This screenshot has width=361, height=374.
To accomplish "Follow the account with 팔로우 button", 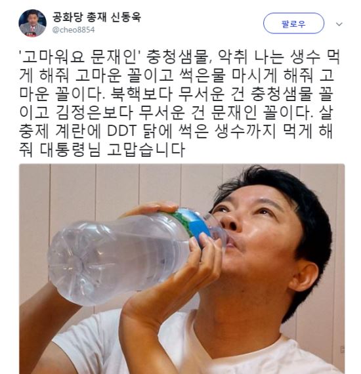I will 293,24.
